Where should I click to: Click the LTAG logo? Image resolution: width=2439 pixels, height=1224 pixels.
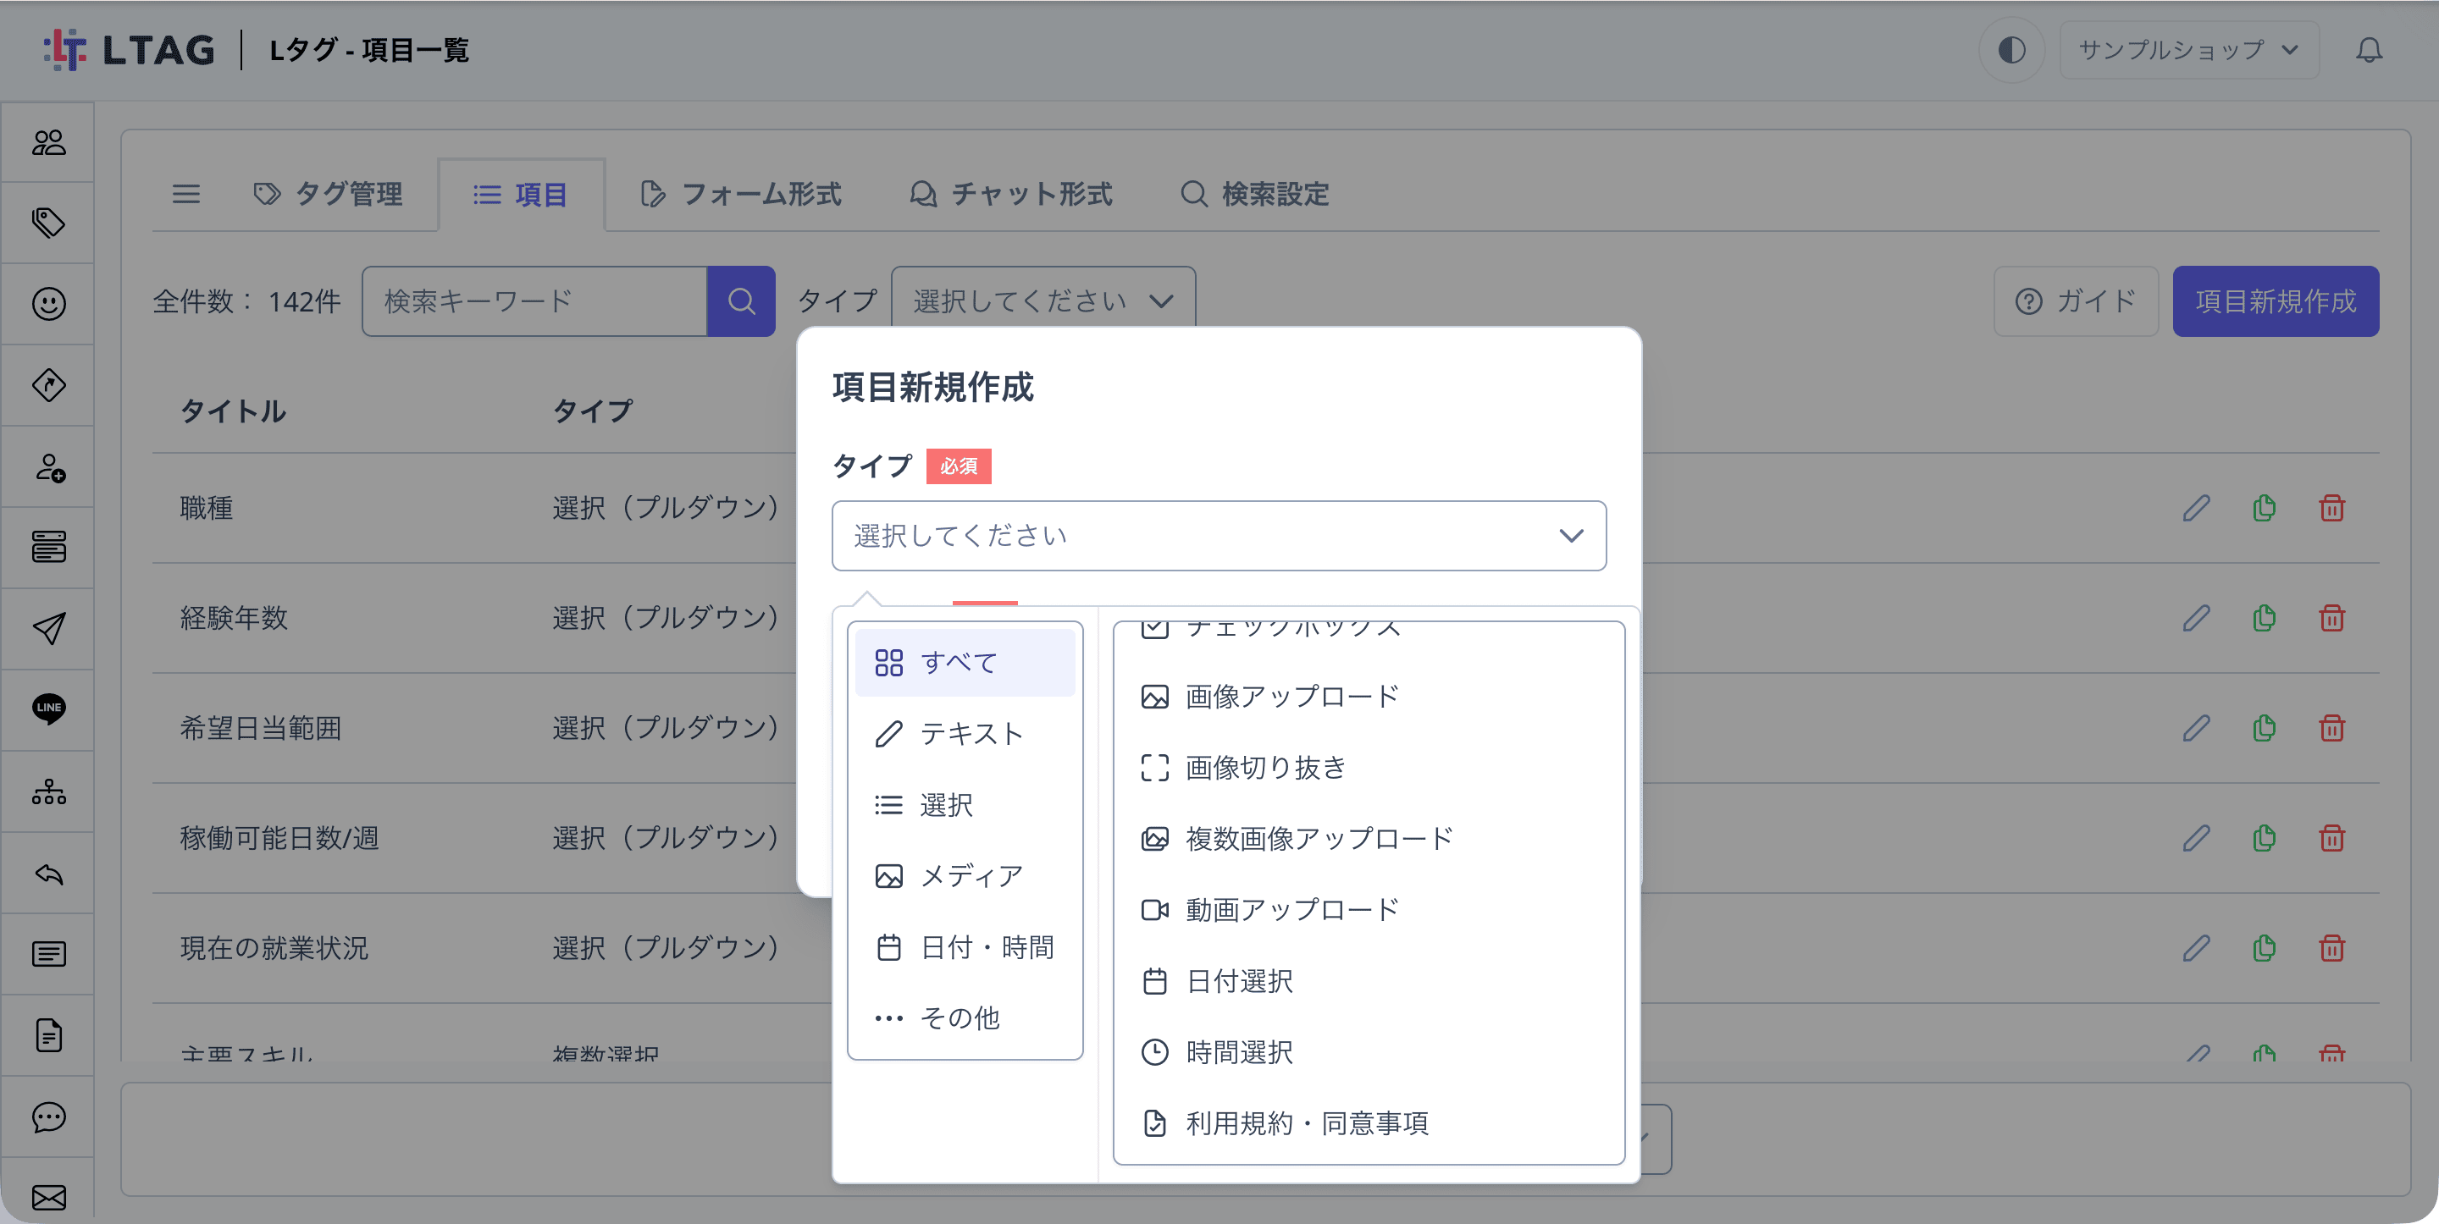click(x=130, y=49)
